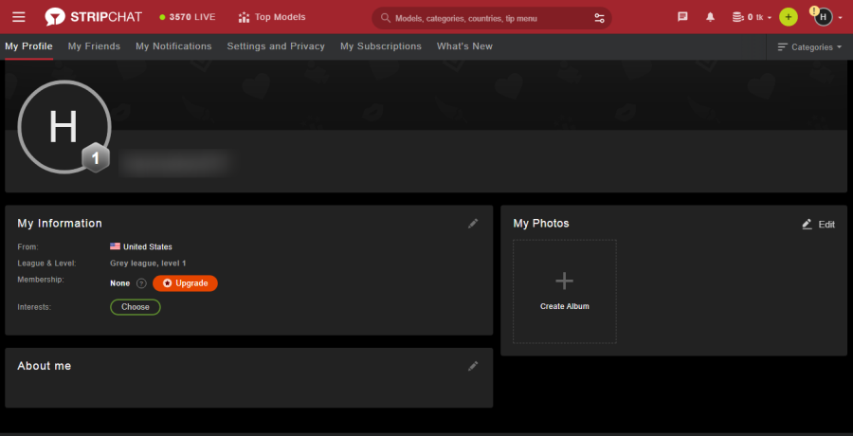
Task: Open the user avatar account menu
Action: click(825, 17)
